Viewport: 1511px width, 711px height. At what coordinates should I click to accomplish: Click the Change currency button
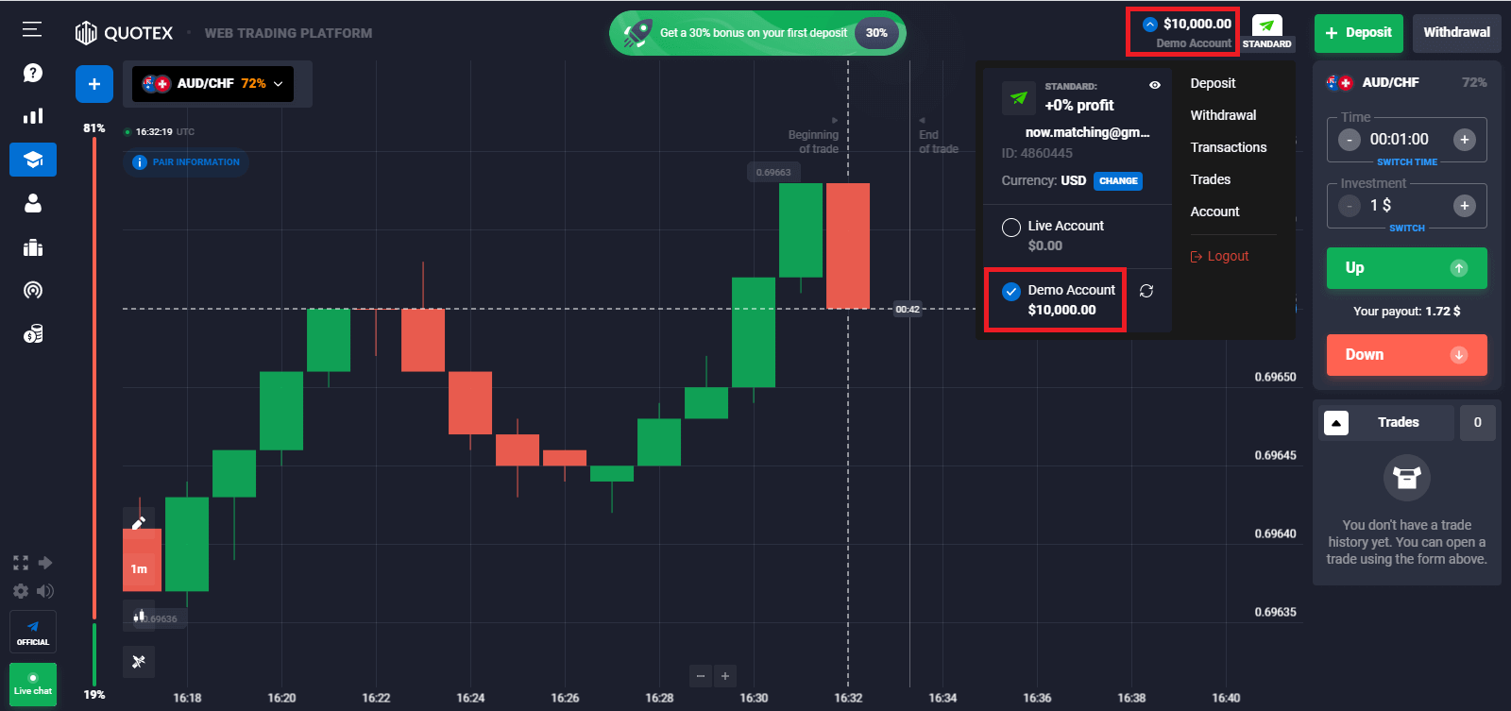coord(1118,181)
